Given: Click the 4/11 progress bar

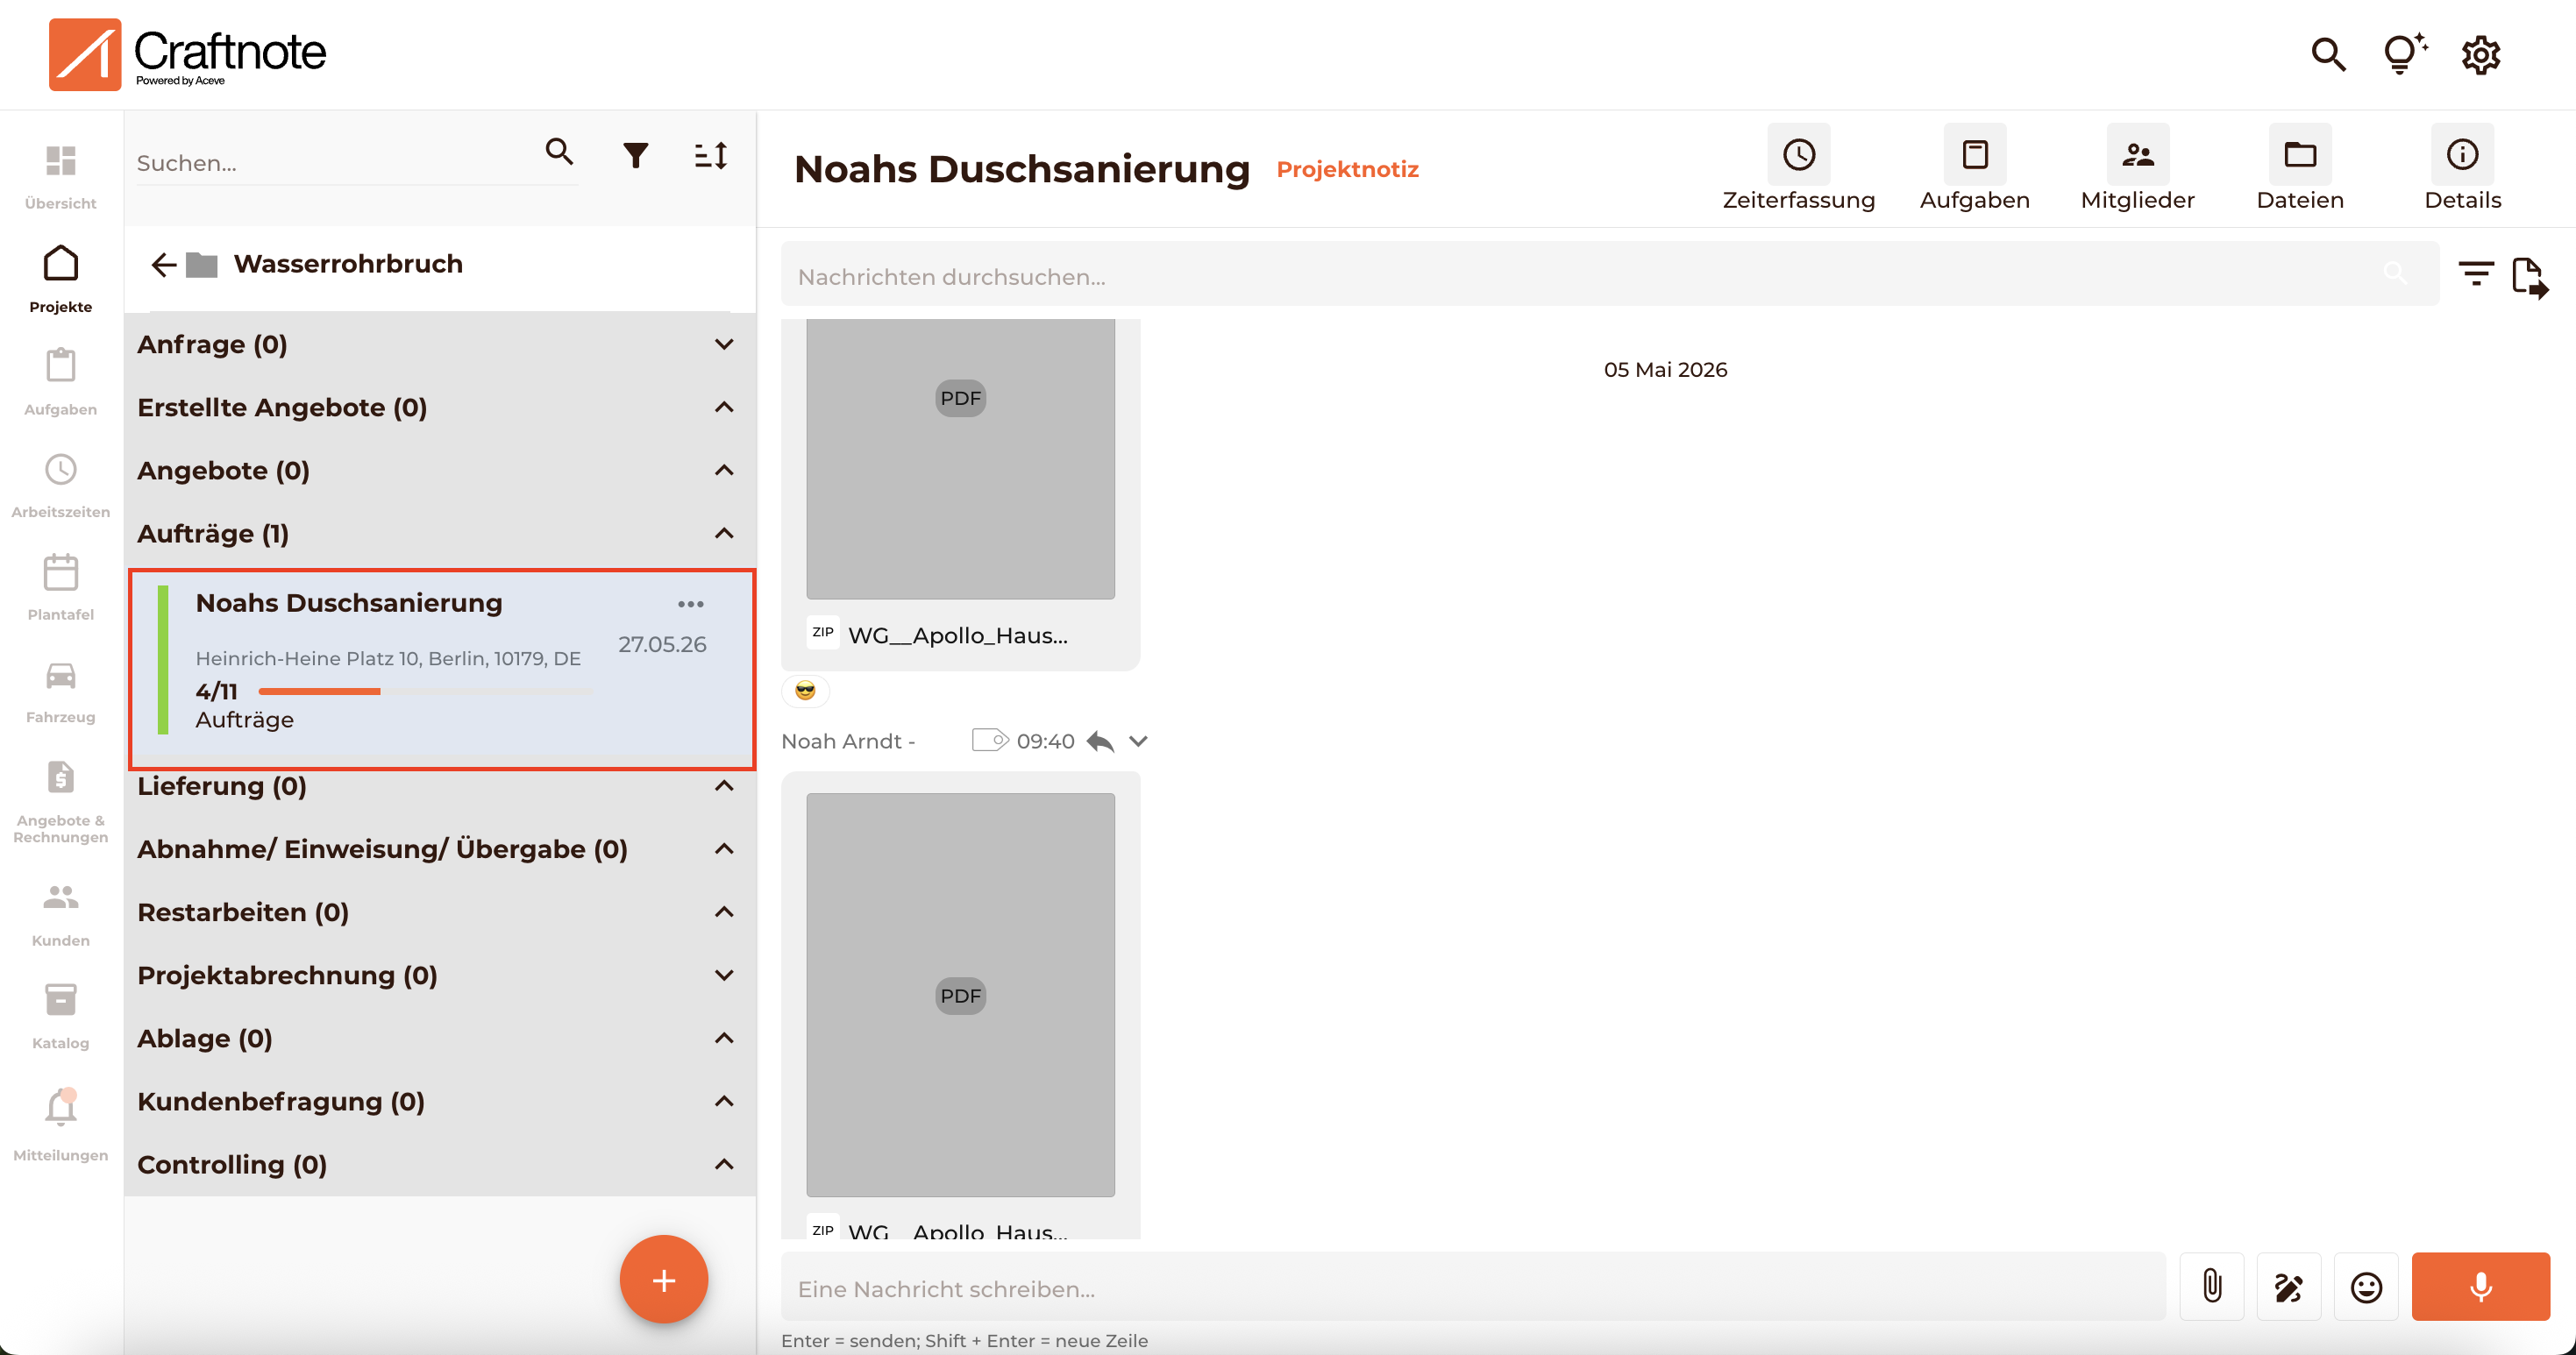Looking at the screenshot, I should click(423, 692).
